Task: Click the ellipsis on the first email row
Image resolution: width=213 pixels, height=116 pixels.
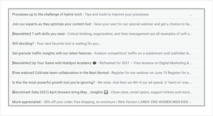Action: click(x=191, y=15)
